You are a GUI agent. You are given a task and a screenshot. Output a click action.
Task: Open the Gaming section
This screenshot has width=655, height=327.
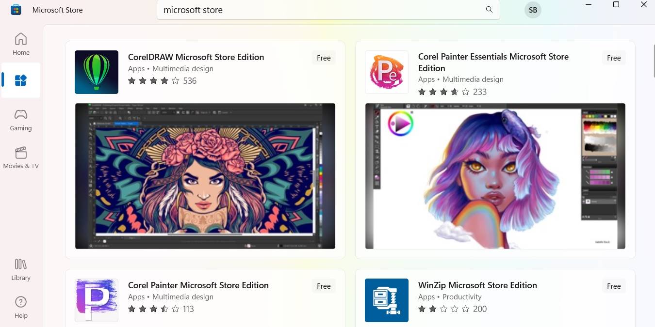point(20,119)
